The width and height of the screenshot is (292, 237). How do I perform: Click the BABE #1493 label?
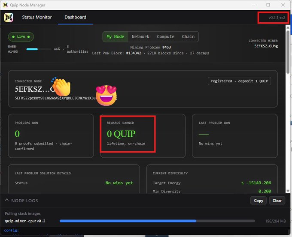tap(13, 49)
